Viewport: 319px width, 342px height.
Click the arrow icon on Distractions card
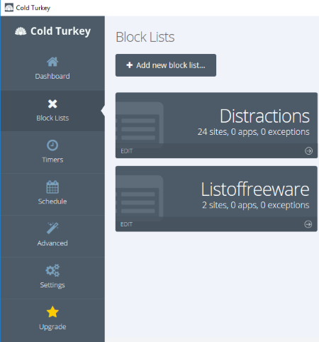click(x=308, y=150)
